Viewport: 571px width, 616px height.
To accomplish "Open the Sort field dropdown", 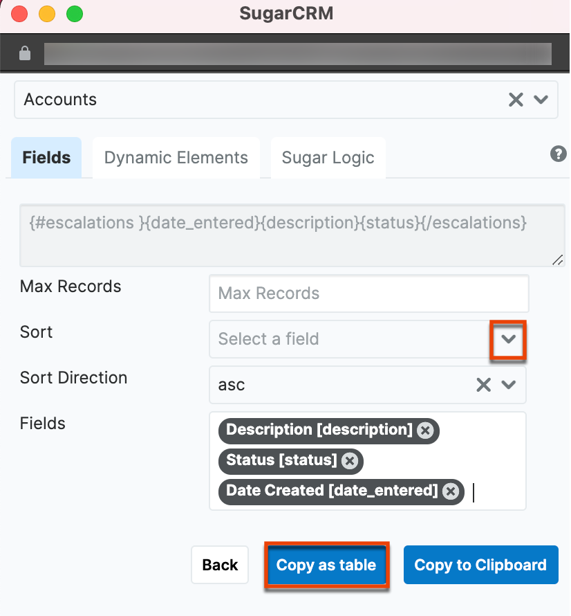I will point(508,340).
